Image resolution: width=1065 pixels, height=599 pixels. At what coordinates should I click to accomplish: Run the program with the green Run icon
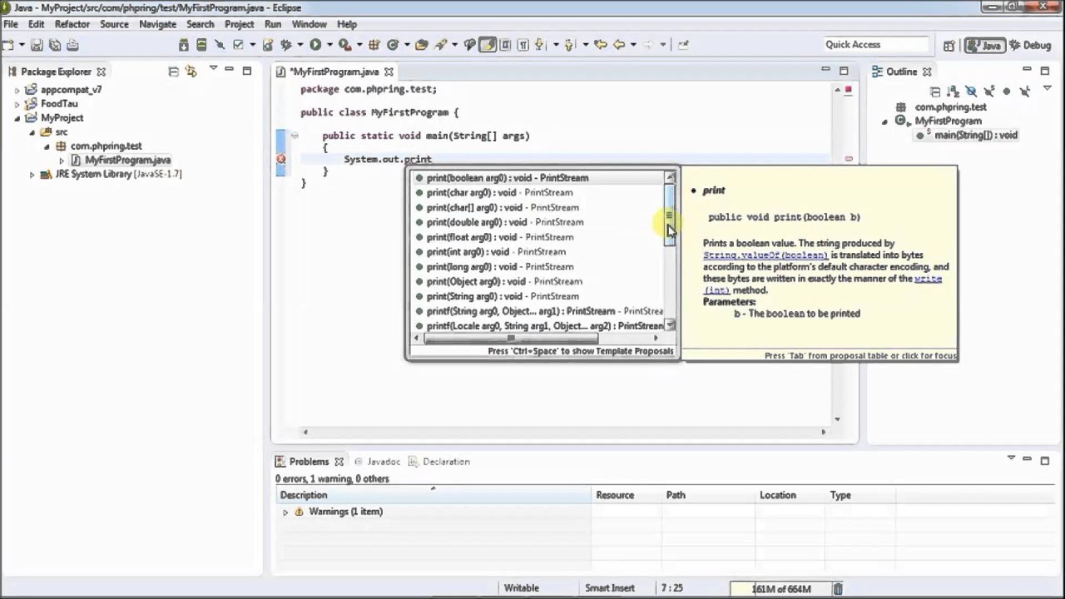tap(315, 45)
